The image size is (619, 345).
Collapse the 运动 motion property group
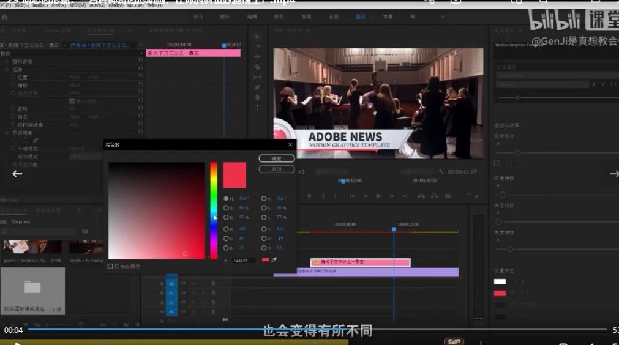click(x=7, y=70)
